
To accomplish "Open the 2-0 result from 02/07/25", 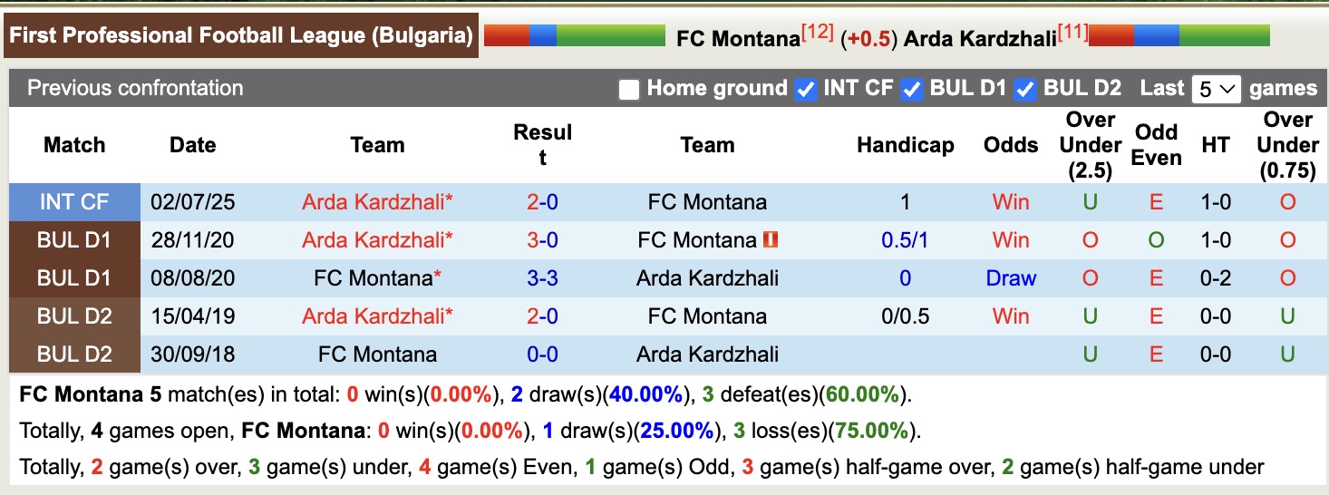I will [542, 201].
